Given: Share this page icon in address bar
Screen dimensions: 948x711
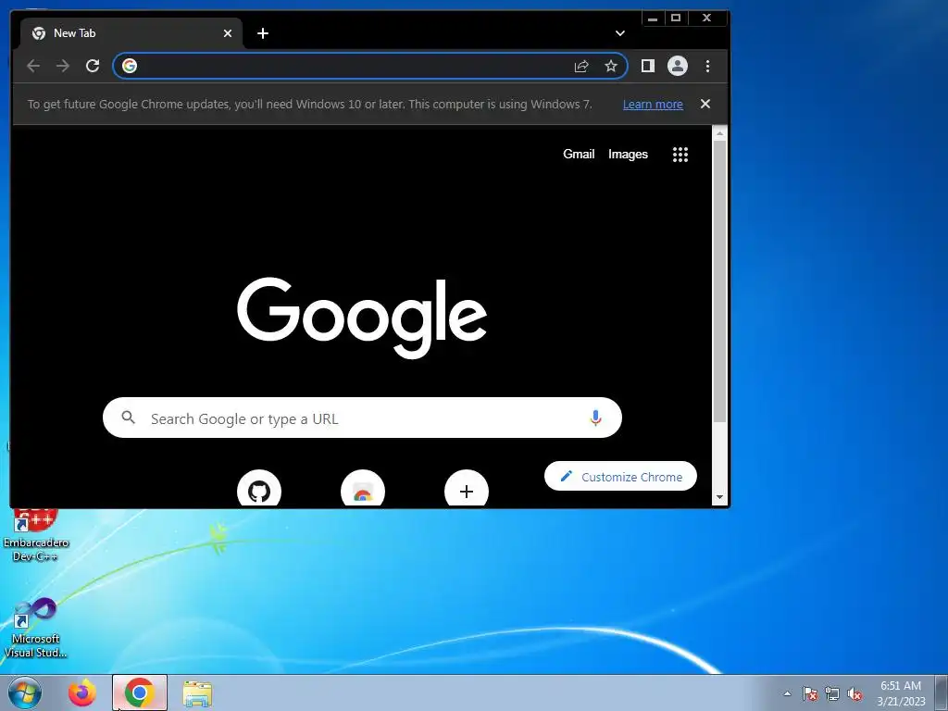Looking at the screenshot, I should [x=581, y=66].
